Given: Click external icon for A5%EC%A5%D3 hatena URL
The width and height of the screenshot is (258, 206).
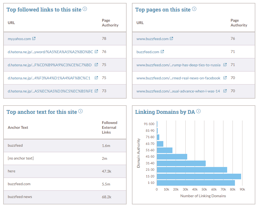Looking at the screenshot, I should pyautogui.click(x=96, y=91).
